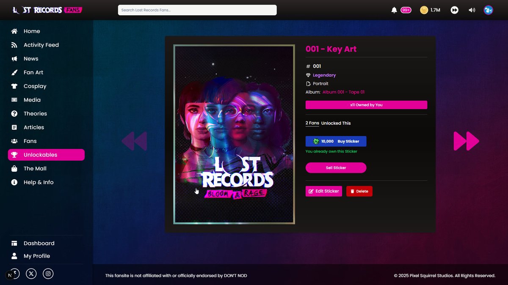Click the Buy Sticker button

(x=336, y=141)
